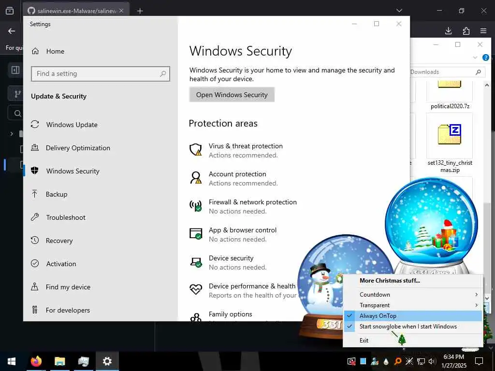Select political2020.7z file in Downloads
Screen dimensions: 495x371
coord(450,95)
